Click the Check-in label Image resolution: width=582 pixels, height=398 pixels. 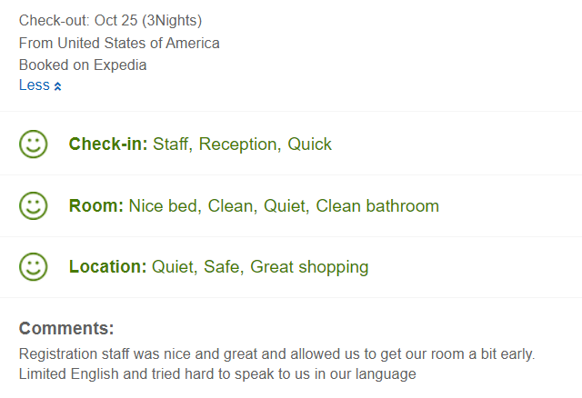(108, 144)
